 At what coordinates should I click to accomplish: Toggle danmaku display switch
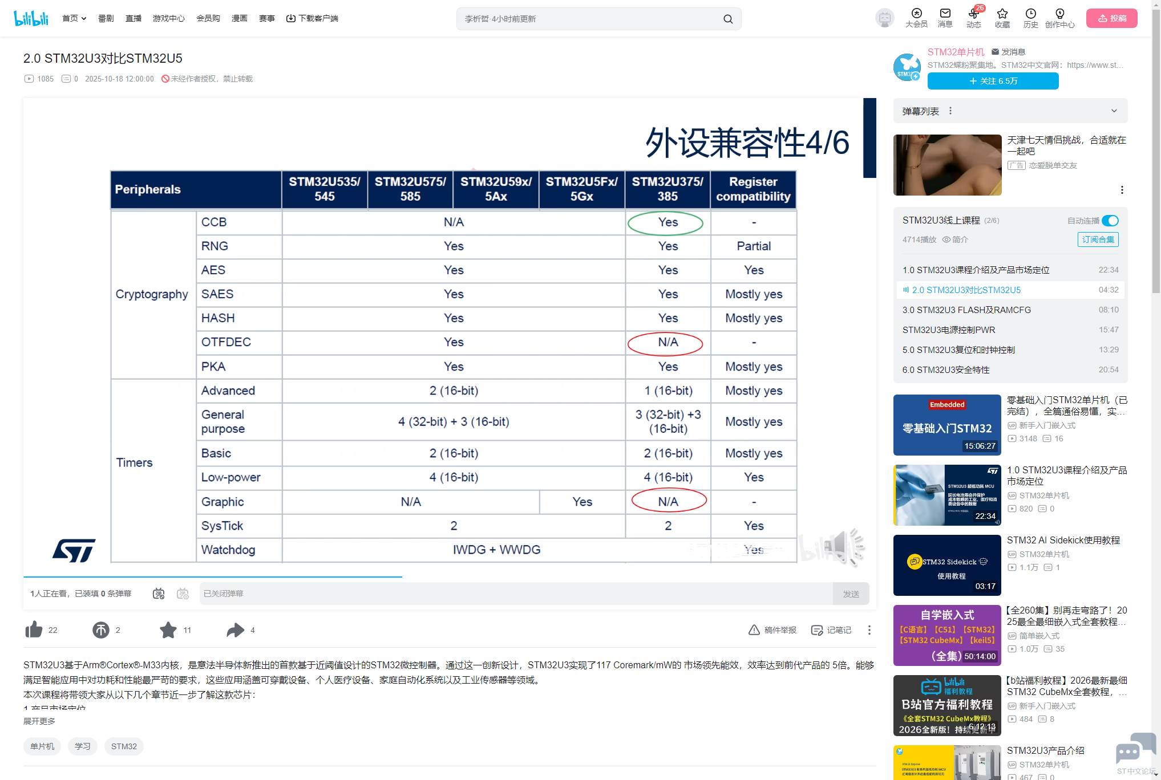(x=159, y=594)
